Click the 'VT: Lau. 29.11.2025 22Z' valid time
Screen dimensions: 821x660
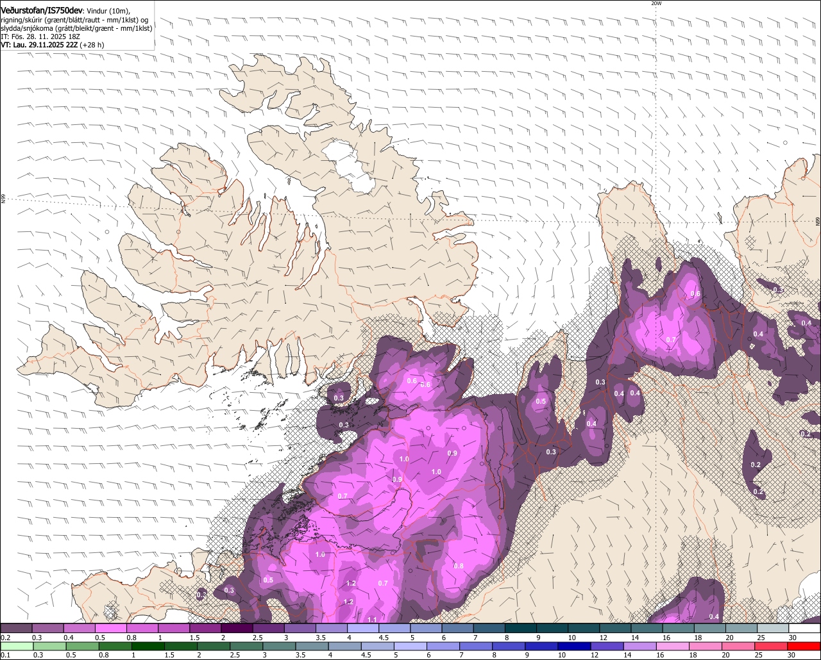(x=40, y=45)
